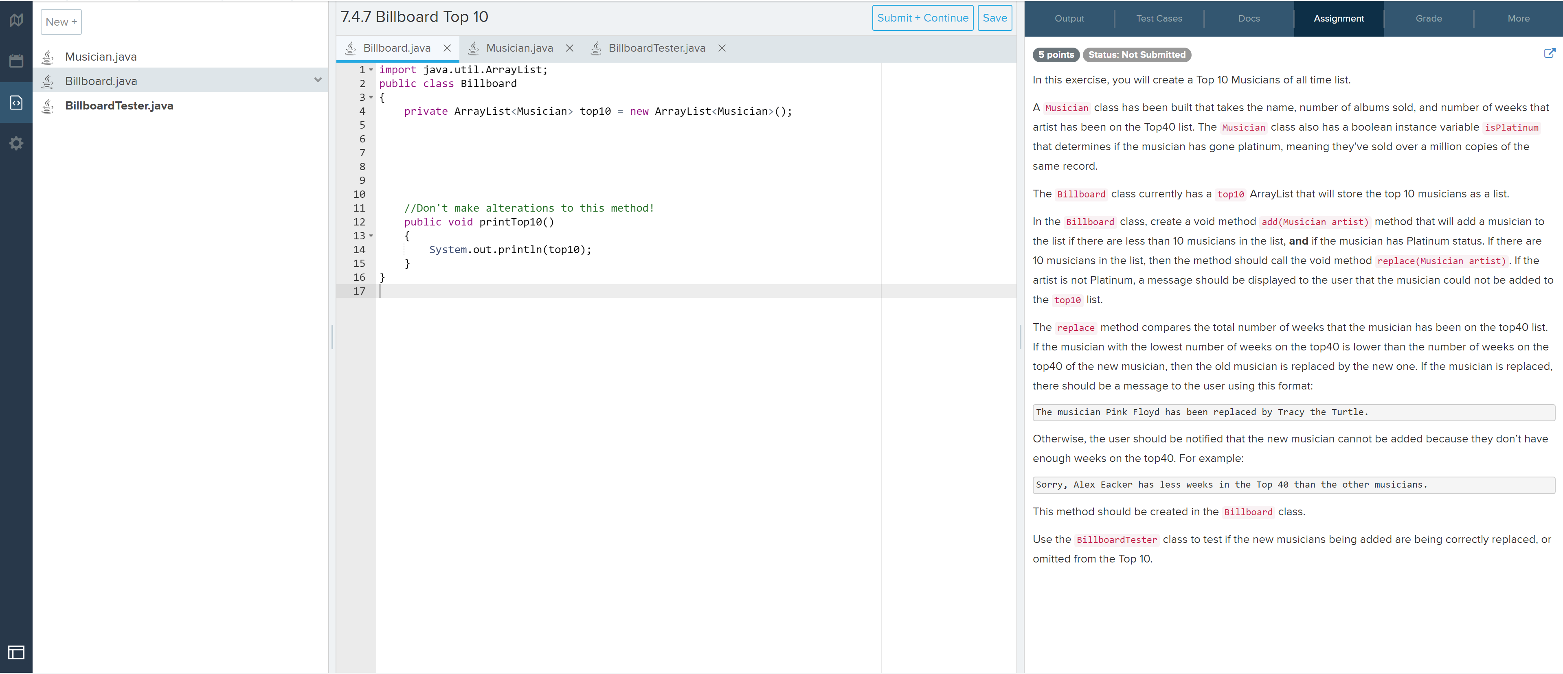Click the BillboardTester.java file entry
Screen dimensions: 1563x674
(x=118, y=105)
